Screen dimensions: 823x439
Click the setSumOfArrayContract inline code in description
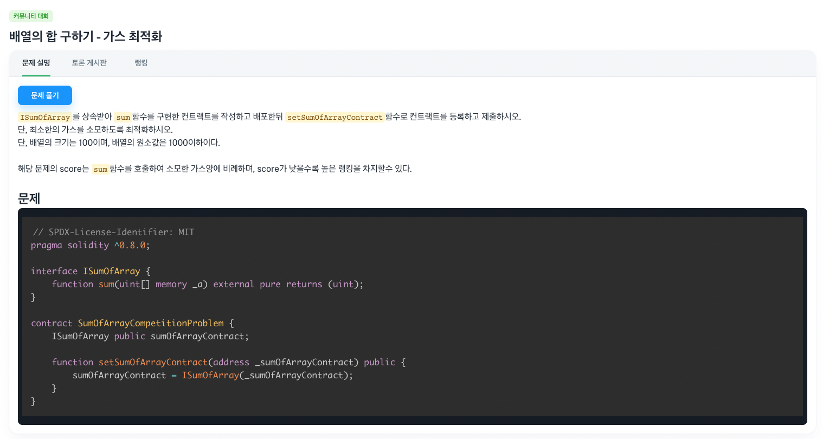tap(335, 117)
